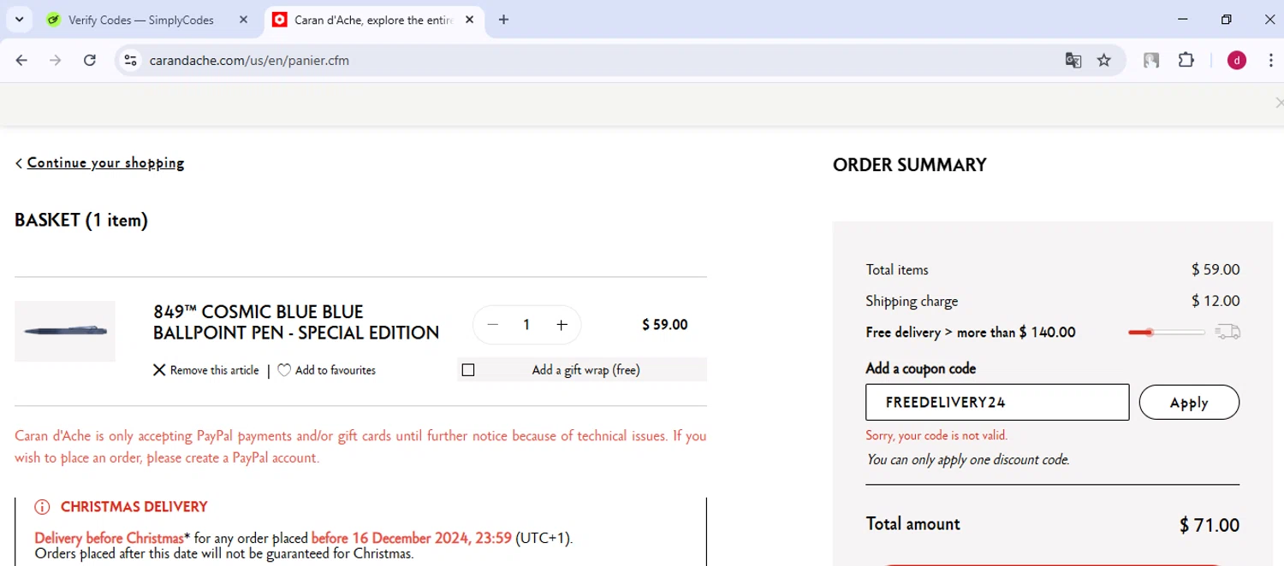
Task: Apply the coupon code
Action: [1189, 403]
